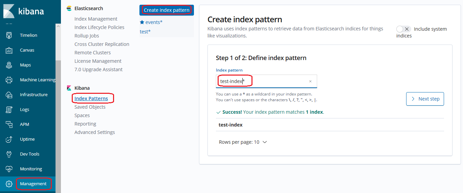The width and height of the screenshot is (463, 193).
Task: Open Saved Objects link
Action: pos(90,107)
